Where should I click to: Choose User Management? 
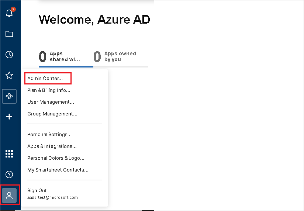(51, 102)
